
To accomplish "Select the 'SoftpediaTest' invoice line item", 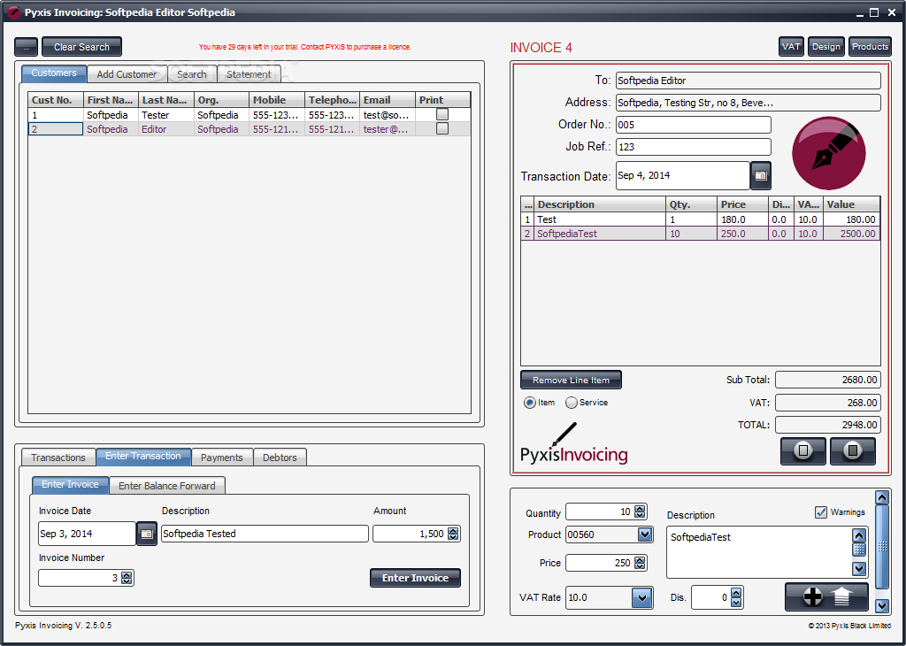I will (701, 234).
